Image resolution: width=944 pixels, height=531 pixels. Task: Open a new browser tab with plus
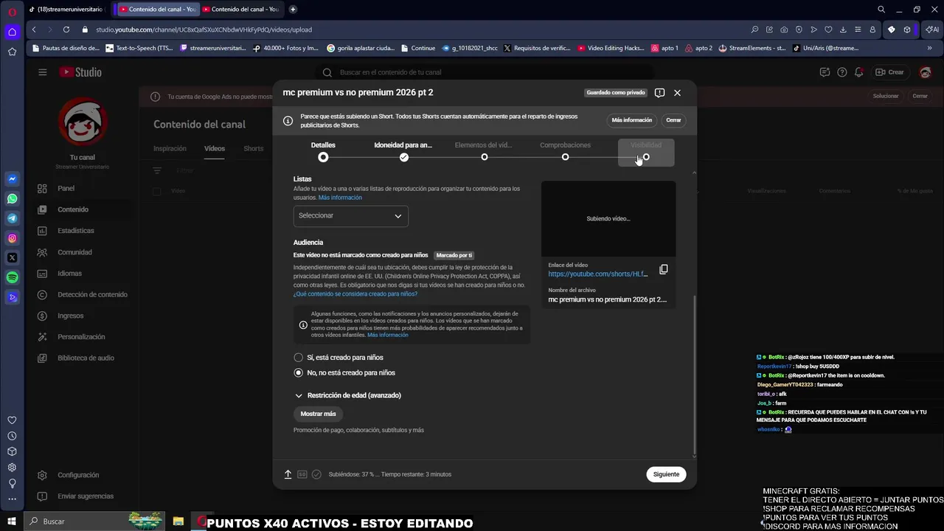click(293, 10)
